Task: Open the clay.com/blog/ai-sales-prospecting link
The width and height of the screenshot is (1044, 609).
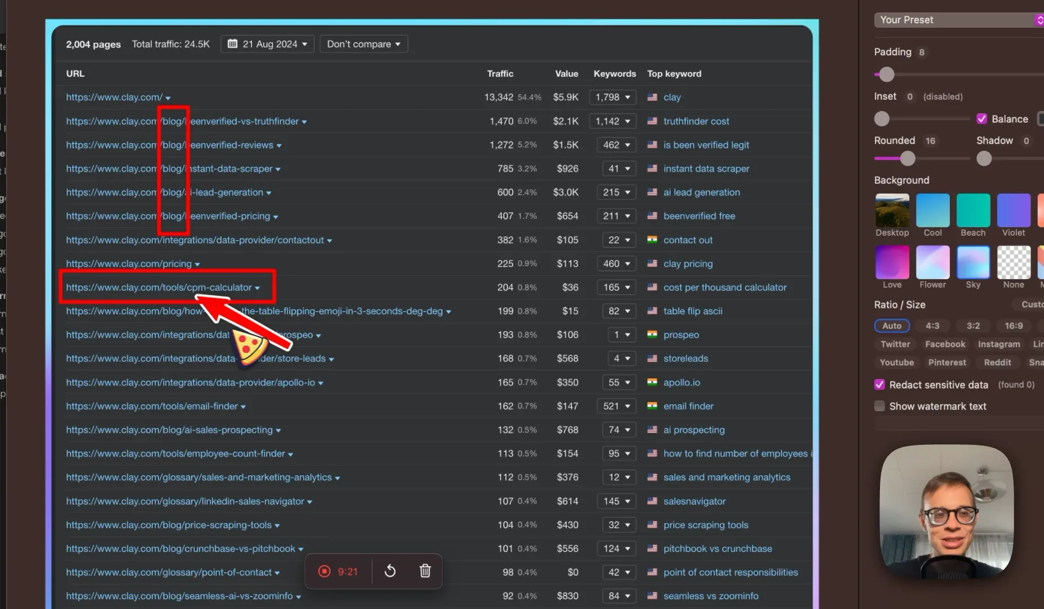Action: pos(169,430)
